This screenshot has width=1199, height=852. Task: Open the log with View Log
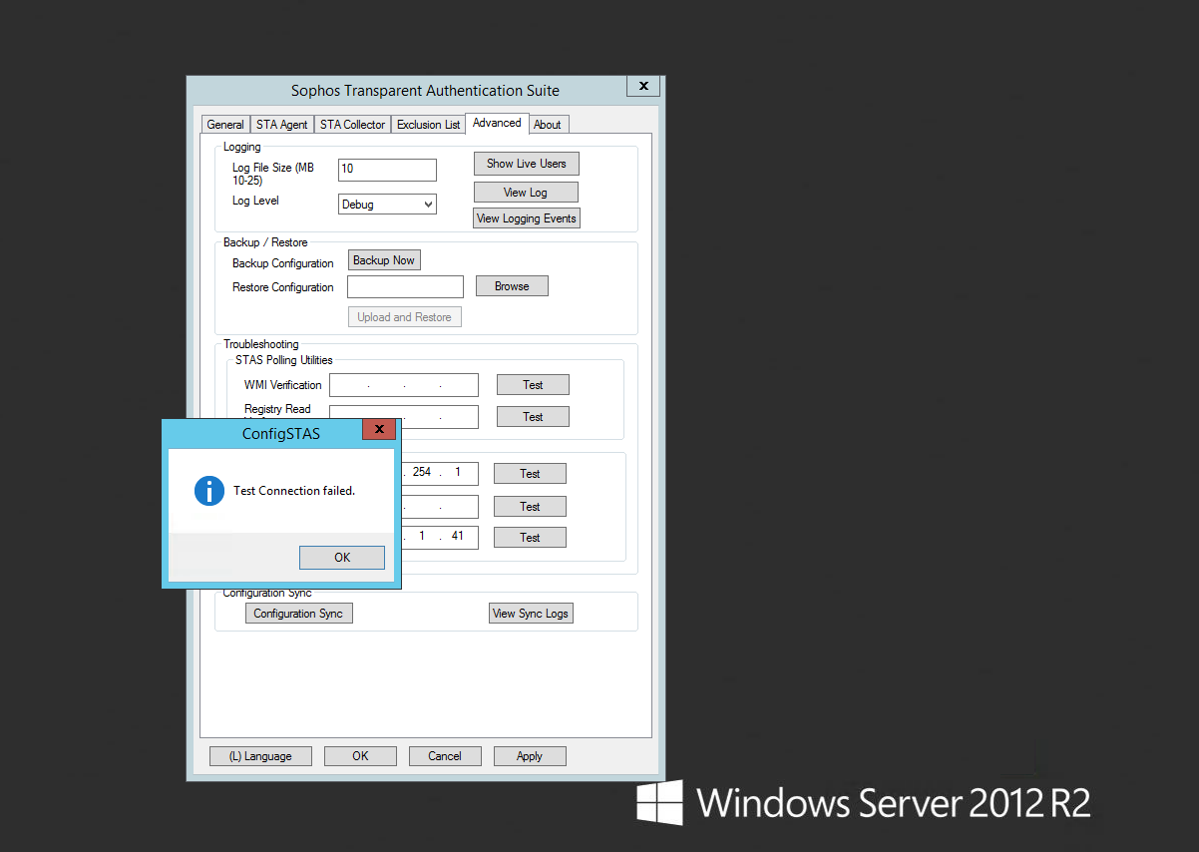[525, 193]
